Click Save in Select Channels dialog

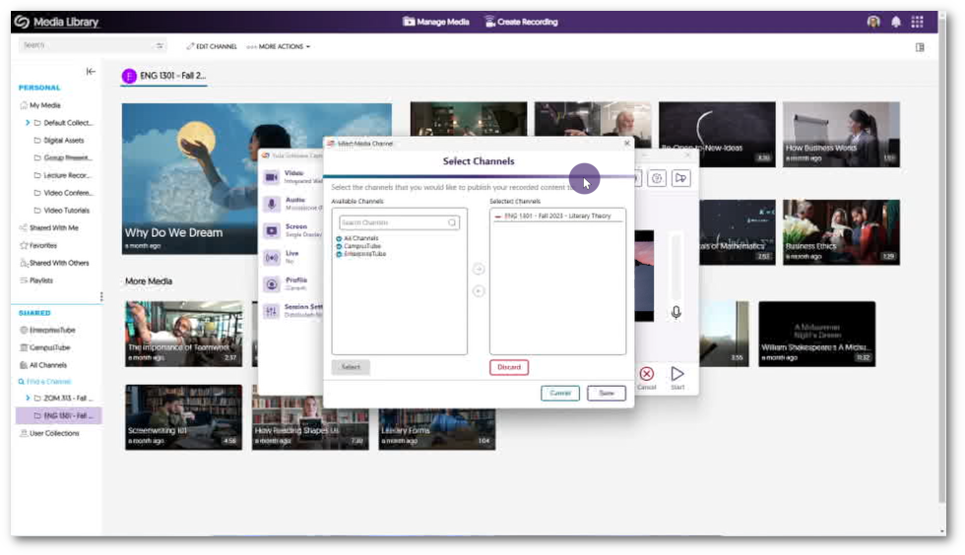607,394
